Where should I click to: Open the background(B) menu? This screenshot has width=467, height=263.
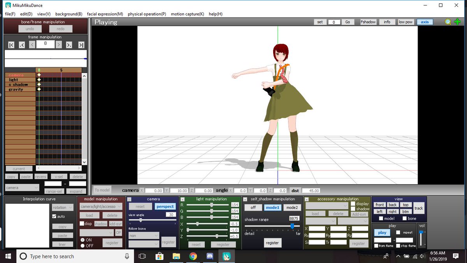[69, 14]
